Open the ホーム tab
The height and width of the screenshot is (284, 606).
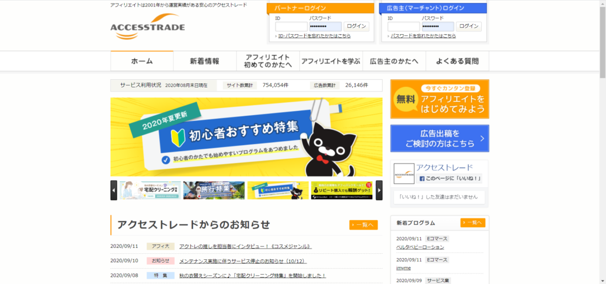(142, 61)
